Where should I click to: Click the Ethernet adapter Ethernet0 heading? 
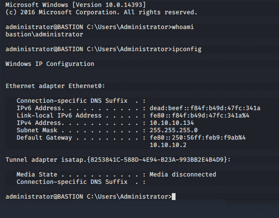pyautogui.click(x=55, y=86)
